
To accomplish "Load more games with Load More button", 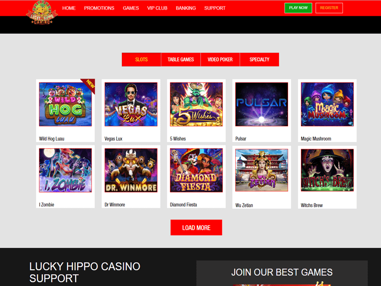I will pos(196,228).
